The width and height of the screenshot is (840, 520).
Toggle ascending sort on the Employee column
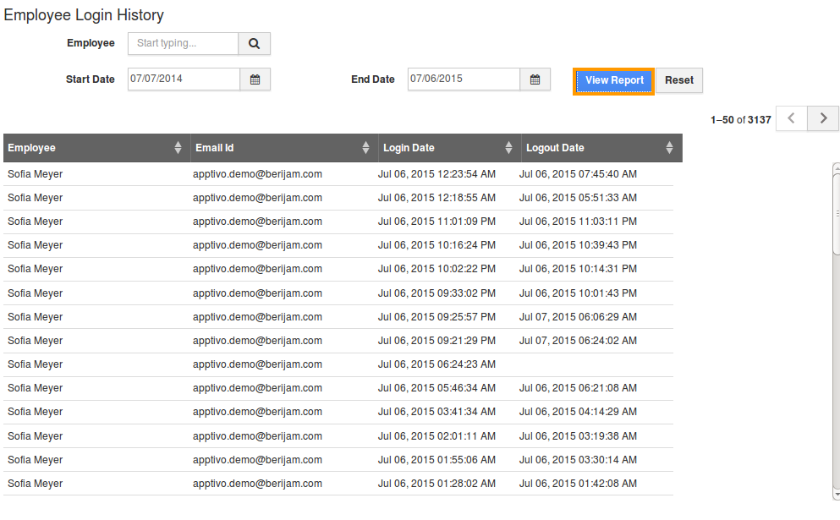coord(178,147)
